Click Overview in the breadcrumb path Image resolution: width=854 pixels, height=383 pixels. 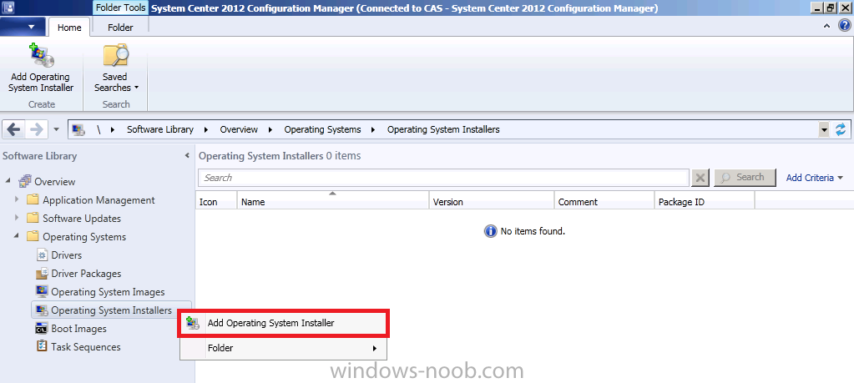tap(239, 129)
